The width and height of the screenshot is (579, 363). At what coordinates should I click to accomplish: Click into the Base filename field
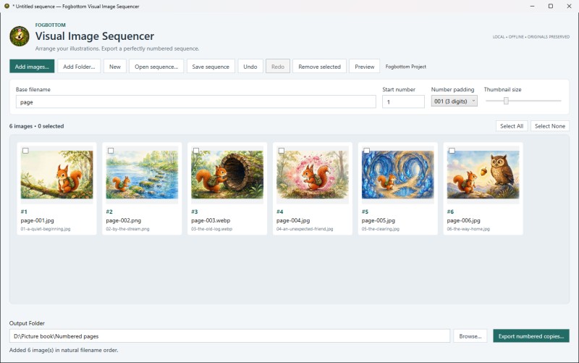coord(195,101)
